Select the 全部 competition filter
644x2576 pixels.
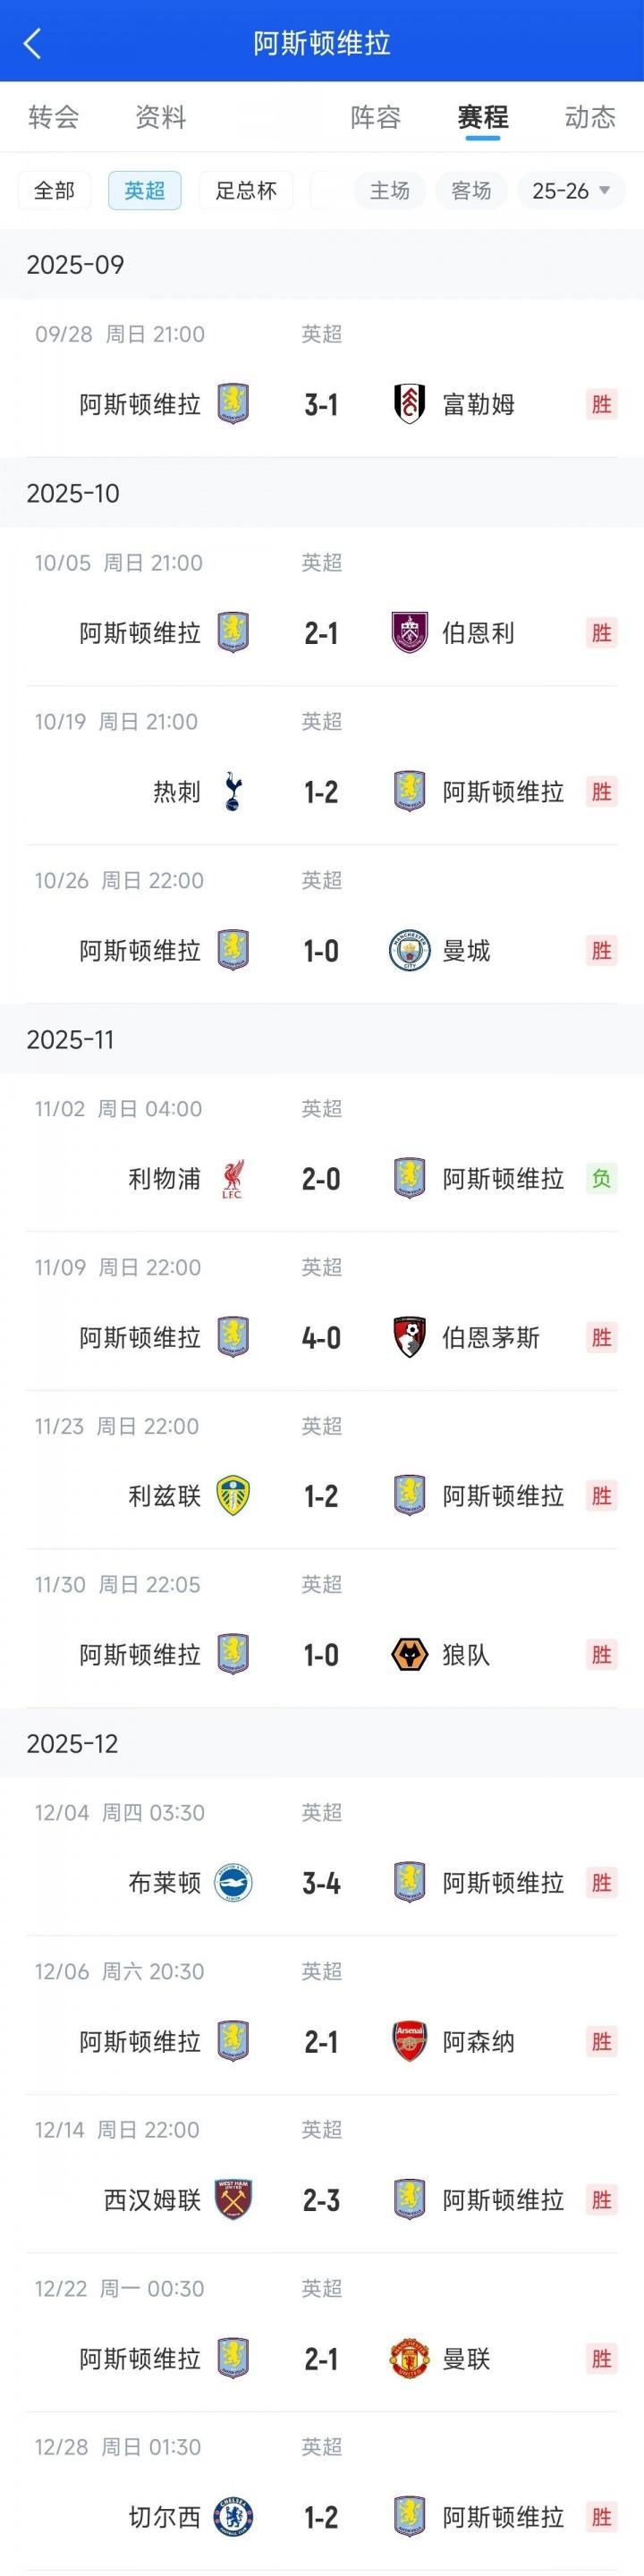(x=54, y=191)
